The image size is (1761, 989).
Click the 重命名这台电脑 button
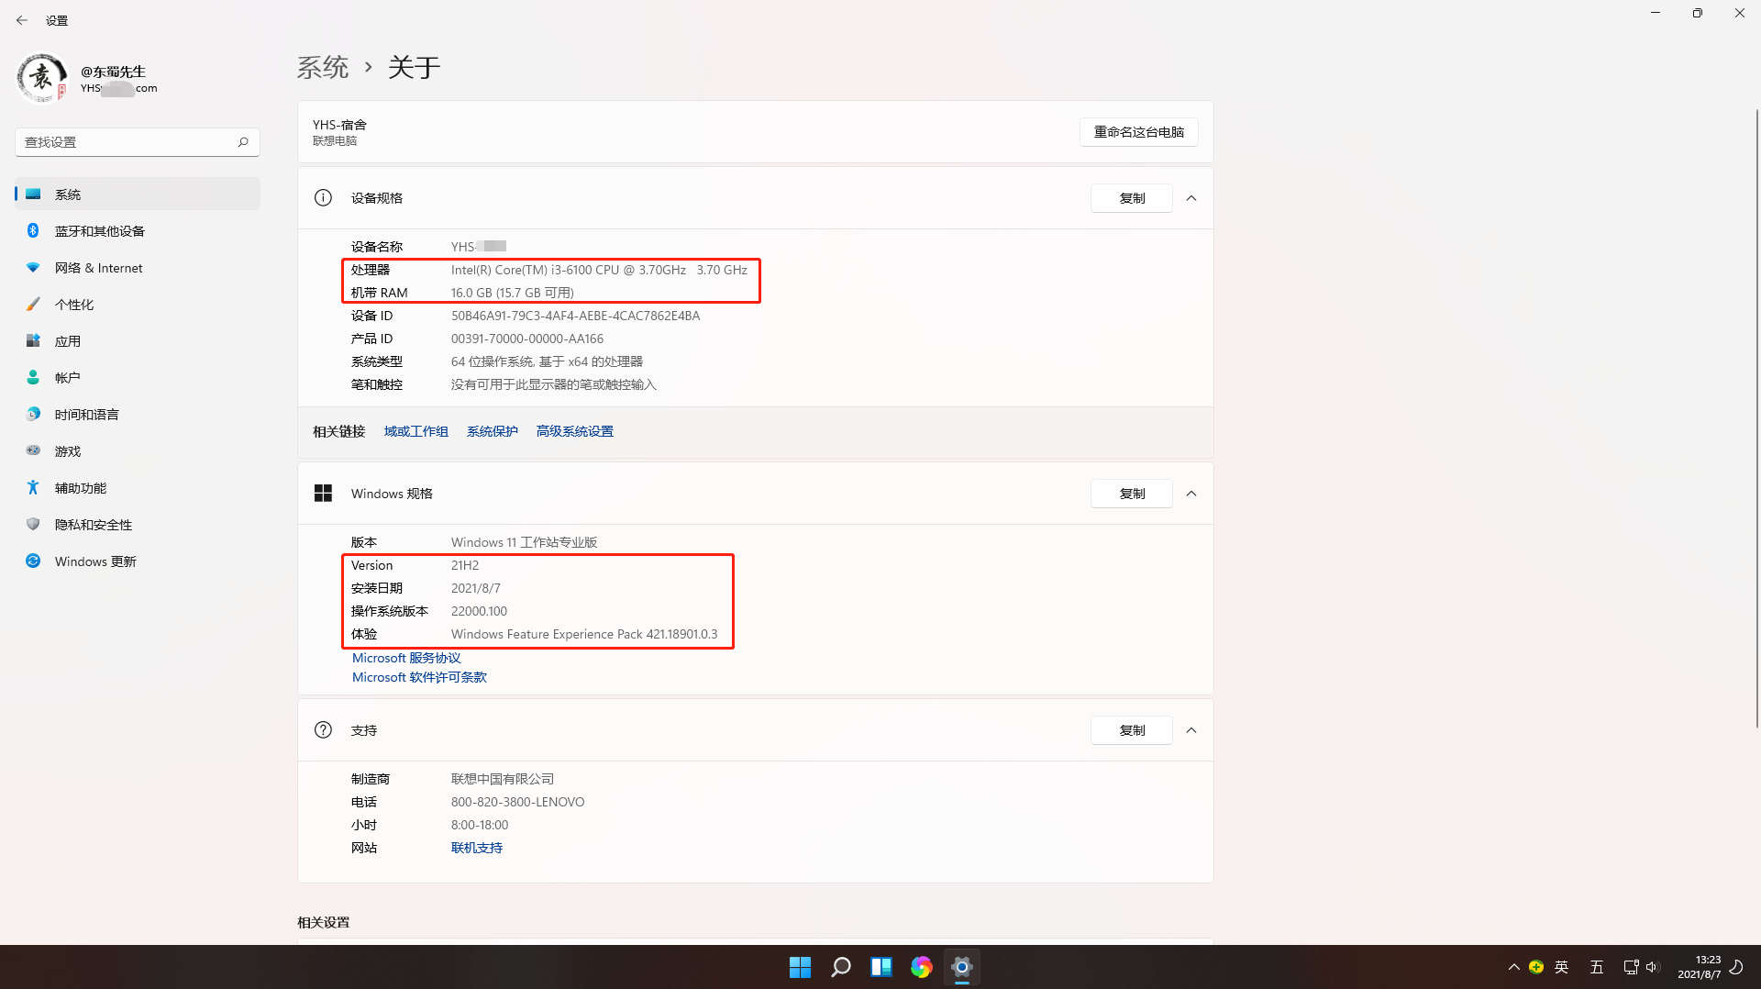coord(1138,132)
